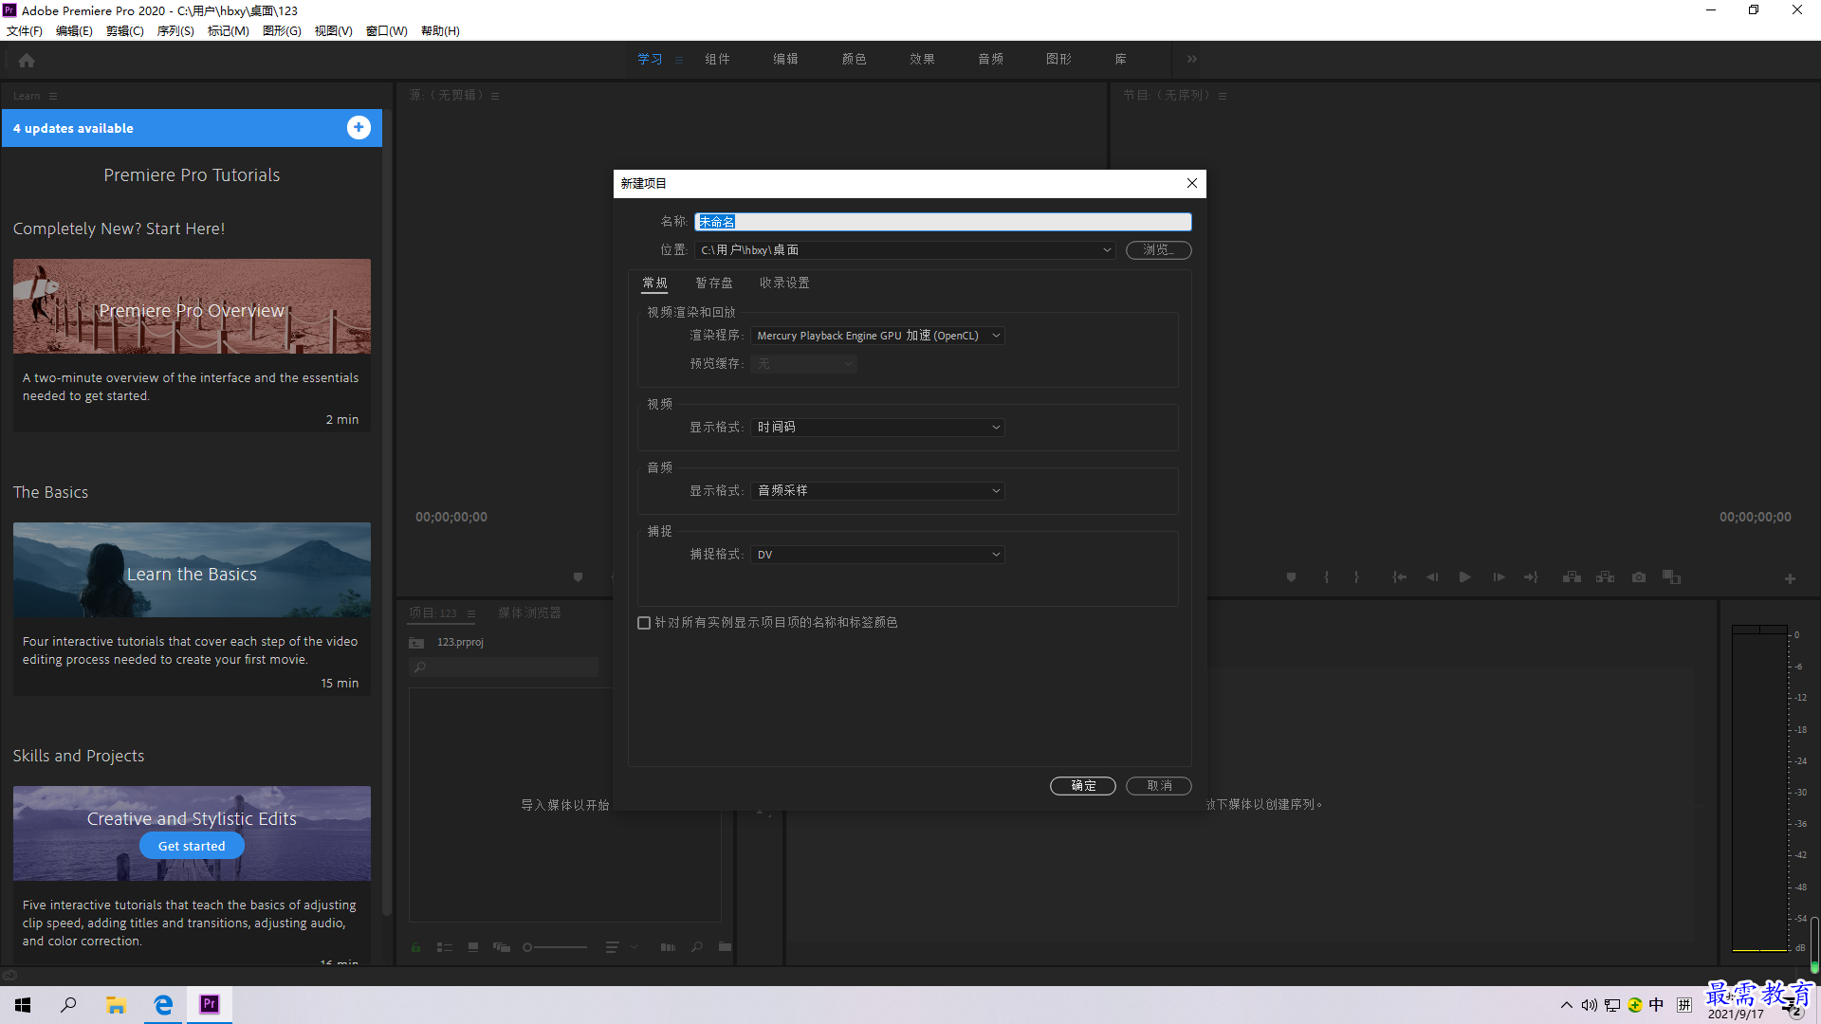Switch Project panel to freeform view

(x=502, y=947)
